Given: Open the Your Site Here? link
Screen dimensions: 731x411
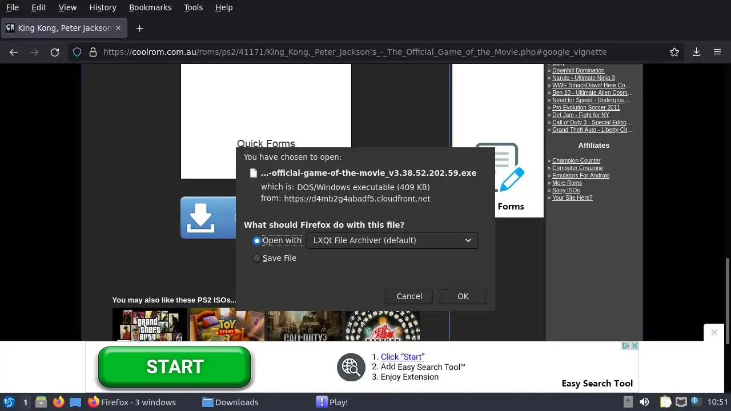Looking at the screenshot, I should pos(572,198).
